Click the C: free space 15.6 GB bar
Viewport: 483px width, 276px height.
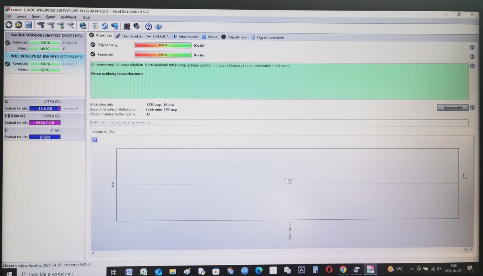[45, 109]
